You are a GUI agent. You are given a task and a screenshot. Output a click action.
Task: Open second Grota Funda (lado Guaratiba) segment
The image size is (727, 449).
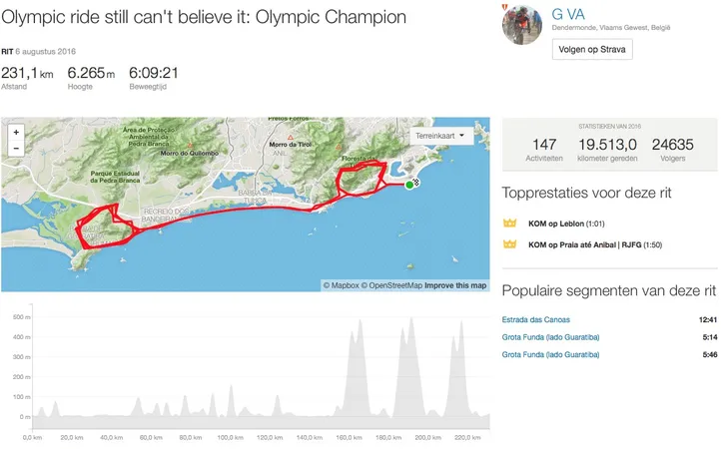click(x=550, y=354)
